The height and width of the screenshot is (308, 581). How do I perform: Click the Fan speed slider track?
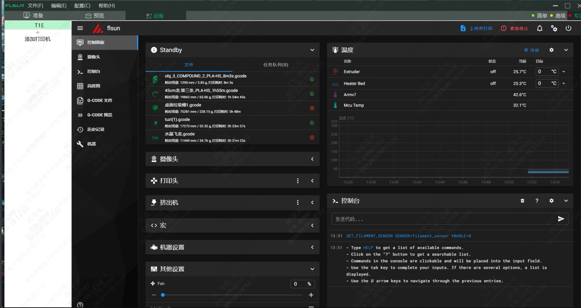[232, 295]
